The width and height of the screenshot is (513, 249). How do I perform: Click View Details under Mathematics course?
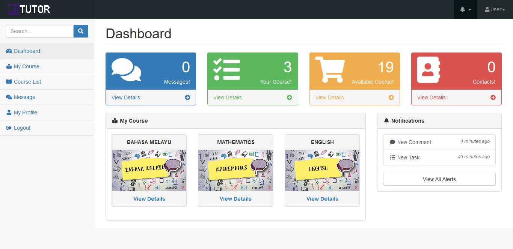[235, 199]
